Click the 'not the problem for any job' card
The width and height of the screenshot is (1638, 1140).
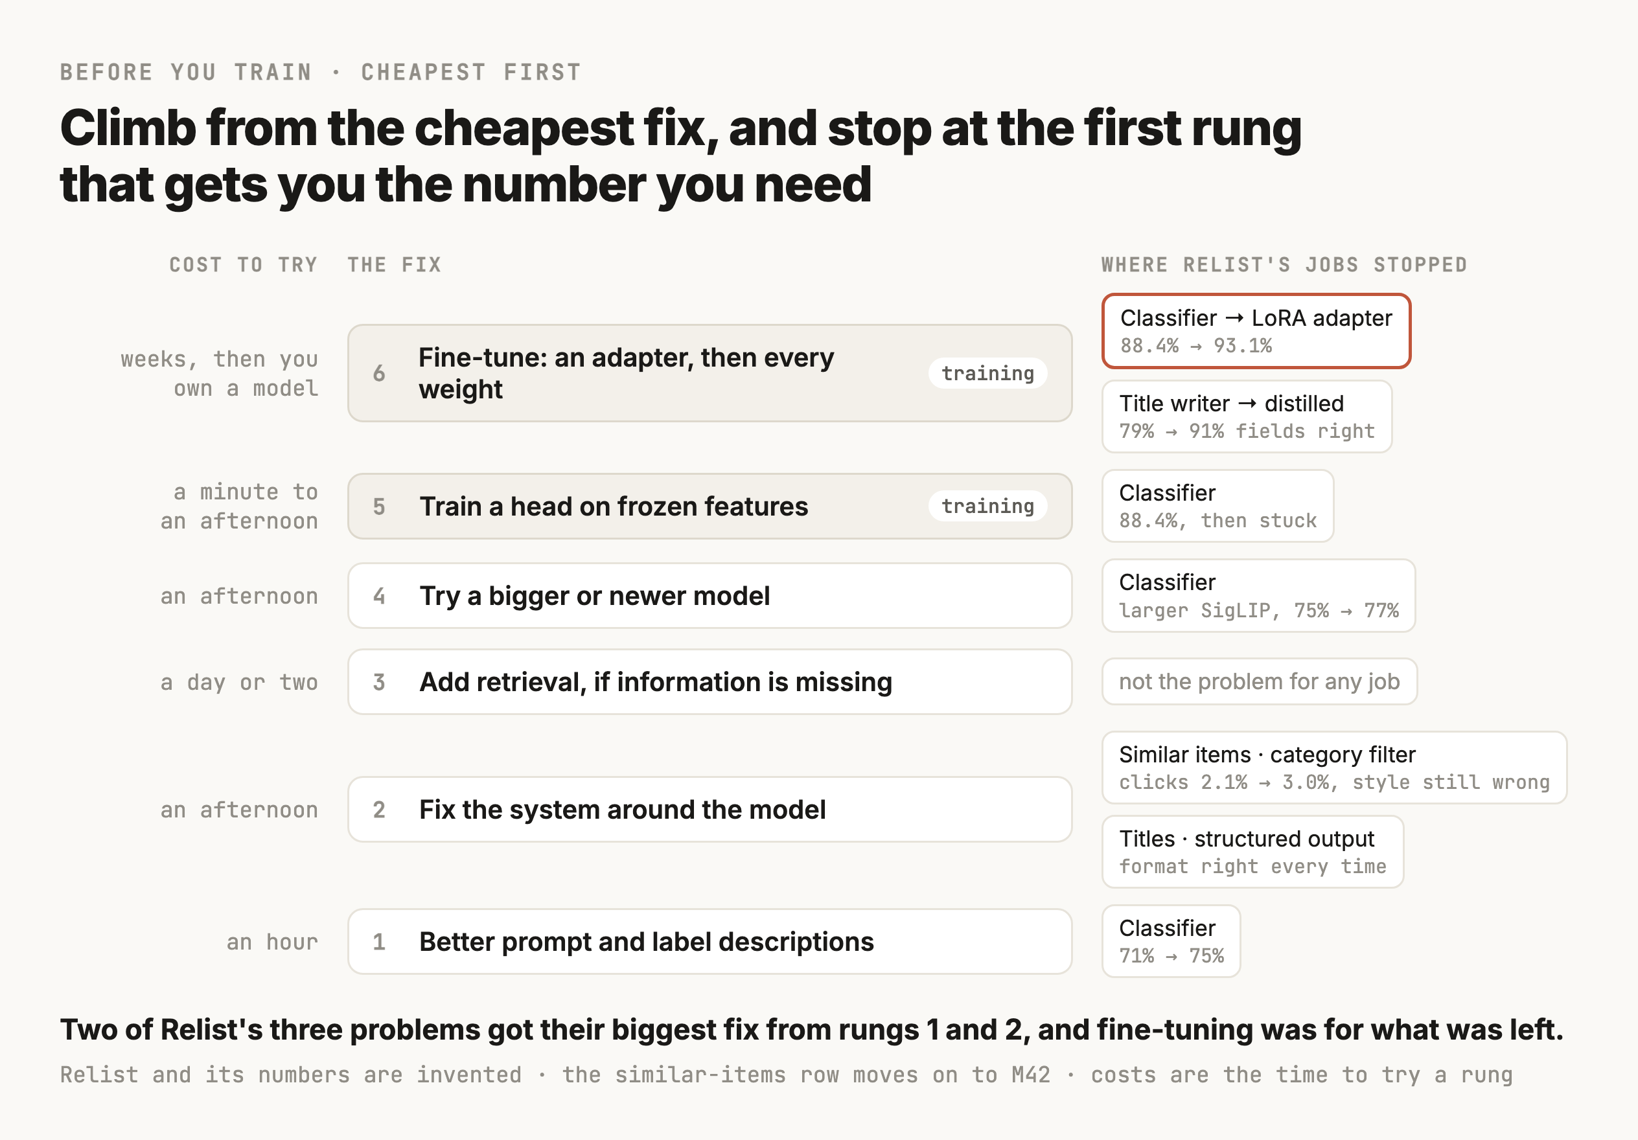[x=1259, y=681]
